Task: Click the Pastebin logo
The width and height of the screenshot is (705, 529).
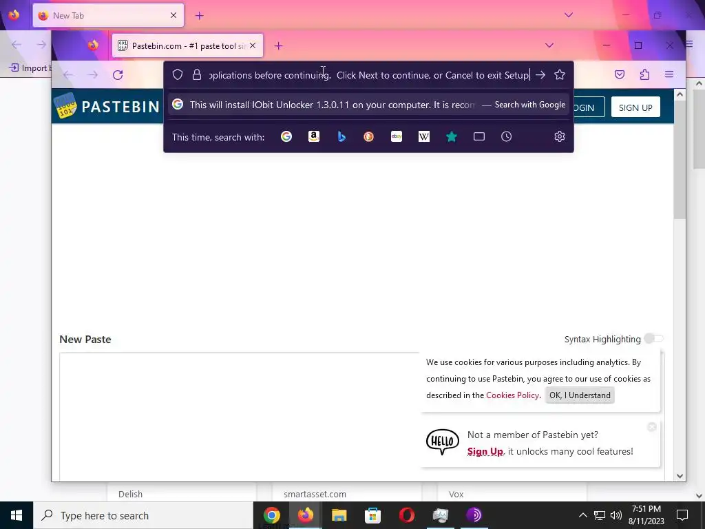Action: click(107, 106)
